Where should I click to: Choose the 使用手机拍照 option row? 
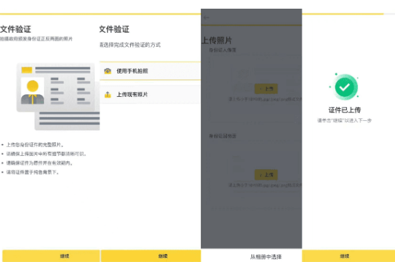pos(150,71)
